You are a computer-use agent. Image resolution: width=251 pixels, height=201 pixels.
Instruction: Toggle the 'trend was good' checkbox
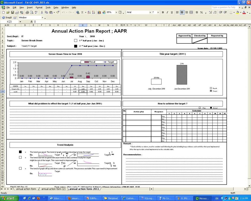coord(20,152)
